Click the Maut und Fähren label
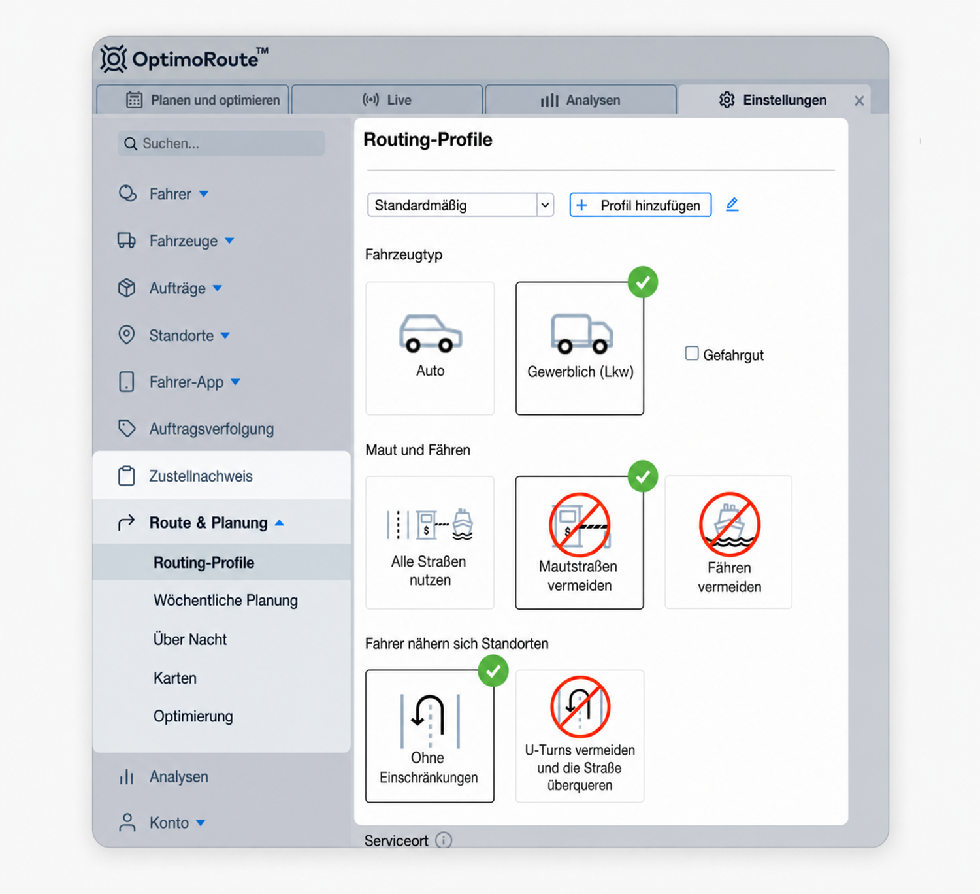 [418, 450]
